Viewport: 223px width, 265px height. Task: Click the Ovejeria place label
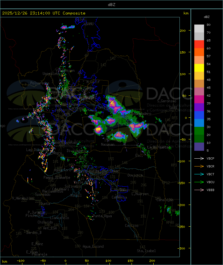pos(135,175)
